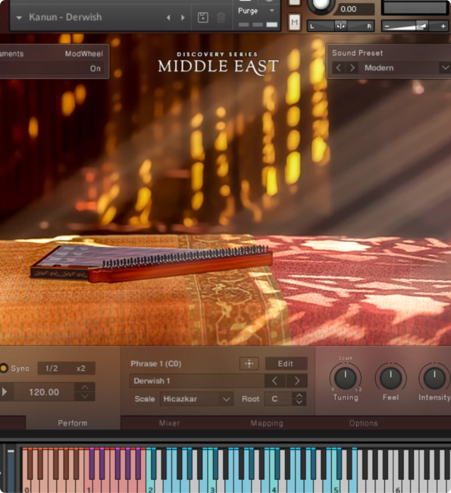Go to previous instrument preset arrow

(x=169, y=18)
